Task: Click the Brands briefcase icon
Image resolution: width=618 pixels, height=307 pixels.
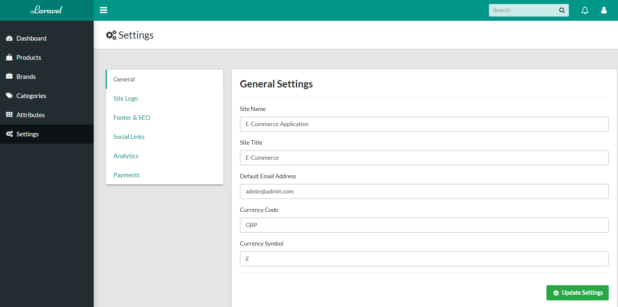Action: tap(9, 76)
